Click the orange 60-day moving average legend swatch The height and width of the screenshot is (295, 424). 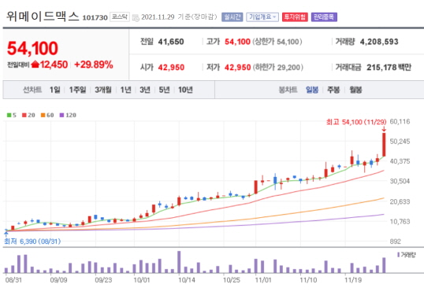[x=43, y=116]
